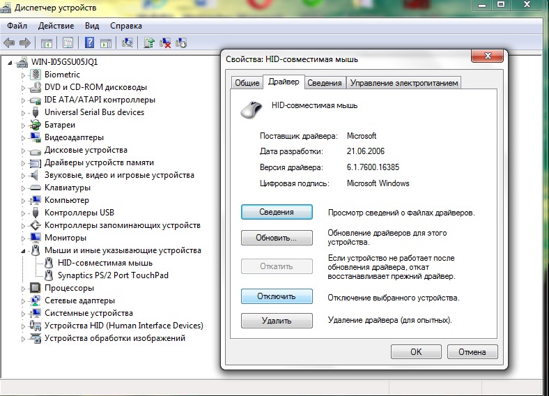
Task: Open the Файл menu
Action: coord(17,26)
